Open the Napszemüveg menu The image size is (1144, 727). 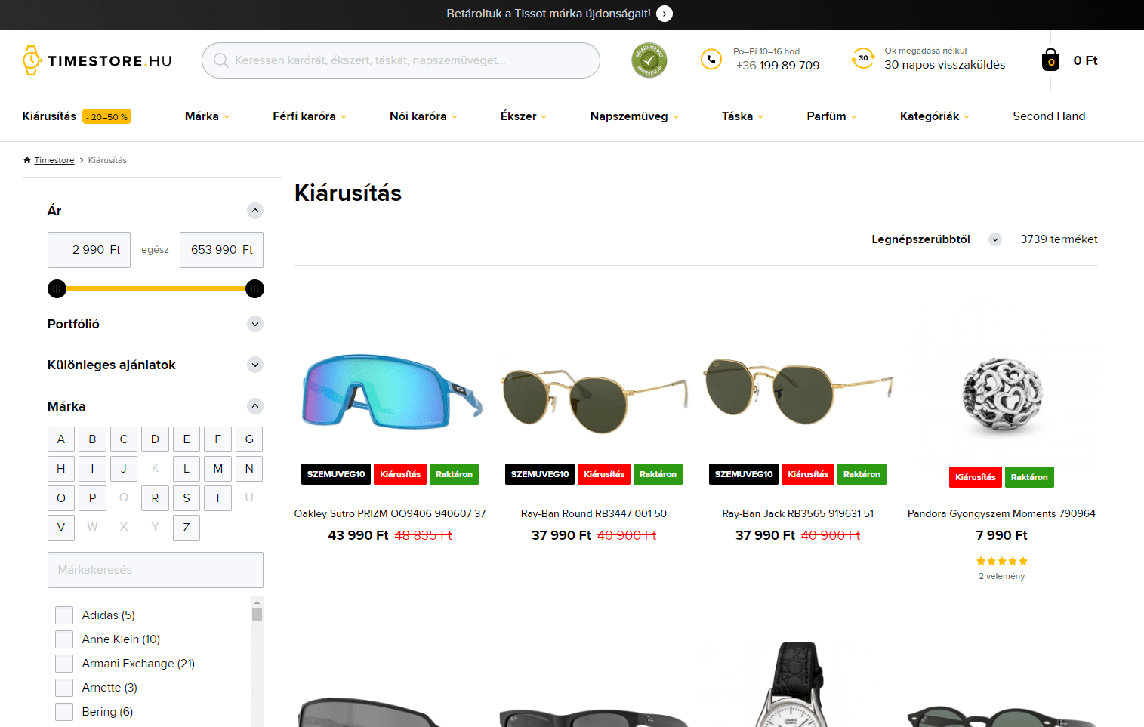pyautogui.click(x=634, y=116)
